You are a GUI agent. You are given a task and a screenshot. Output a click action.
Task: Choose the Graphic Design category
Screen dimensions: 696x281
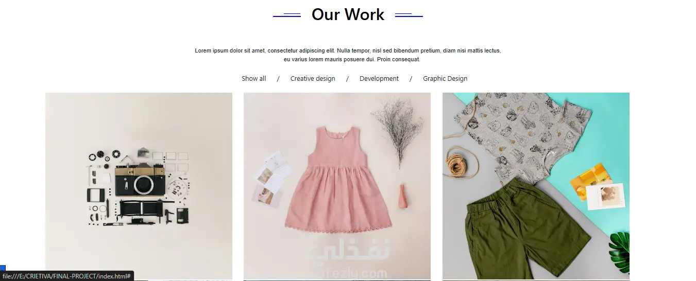[x=445, y=79]
